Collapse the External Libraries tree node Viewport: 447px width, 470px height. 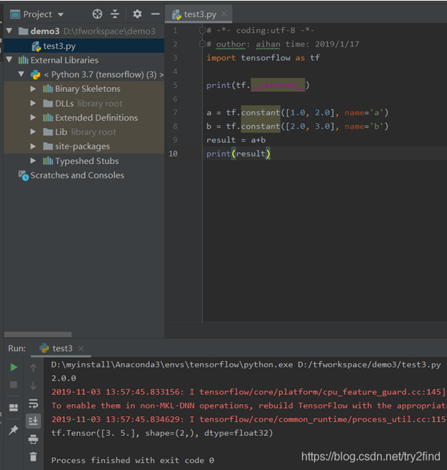pyautogui.click(x=9, y=60)
